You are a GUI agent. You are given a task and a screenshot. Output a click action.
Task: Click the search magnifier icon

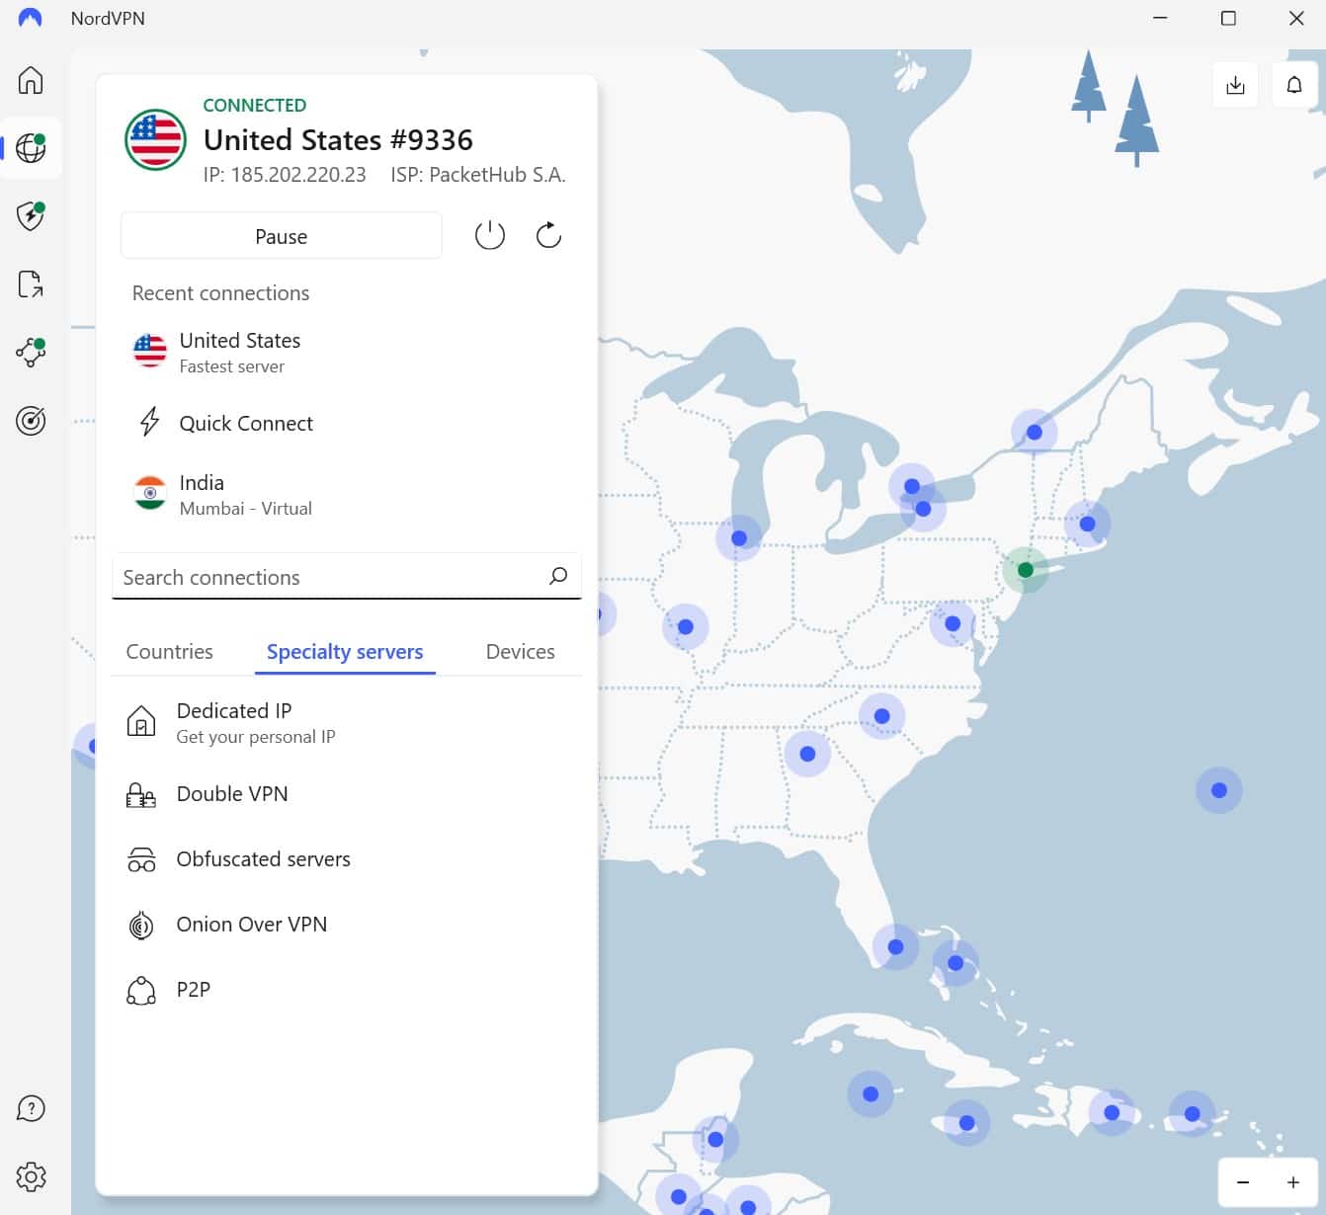click(558, 576)
